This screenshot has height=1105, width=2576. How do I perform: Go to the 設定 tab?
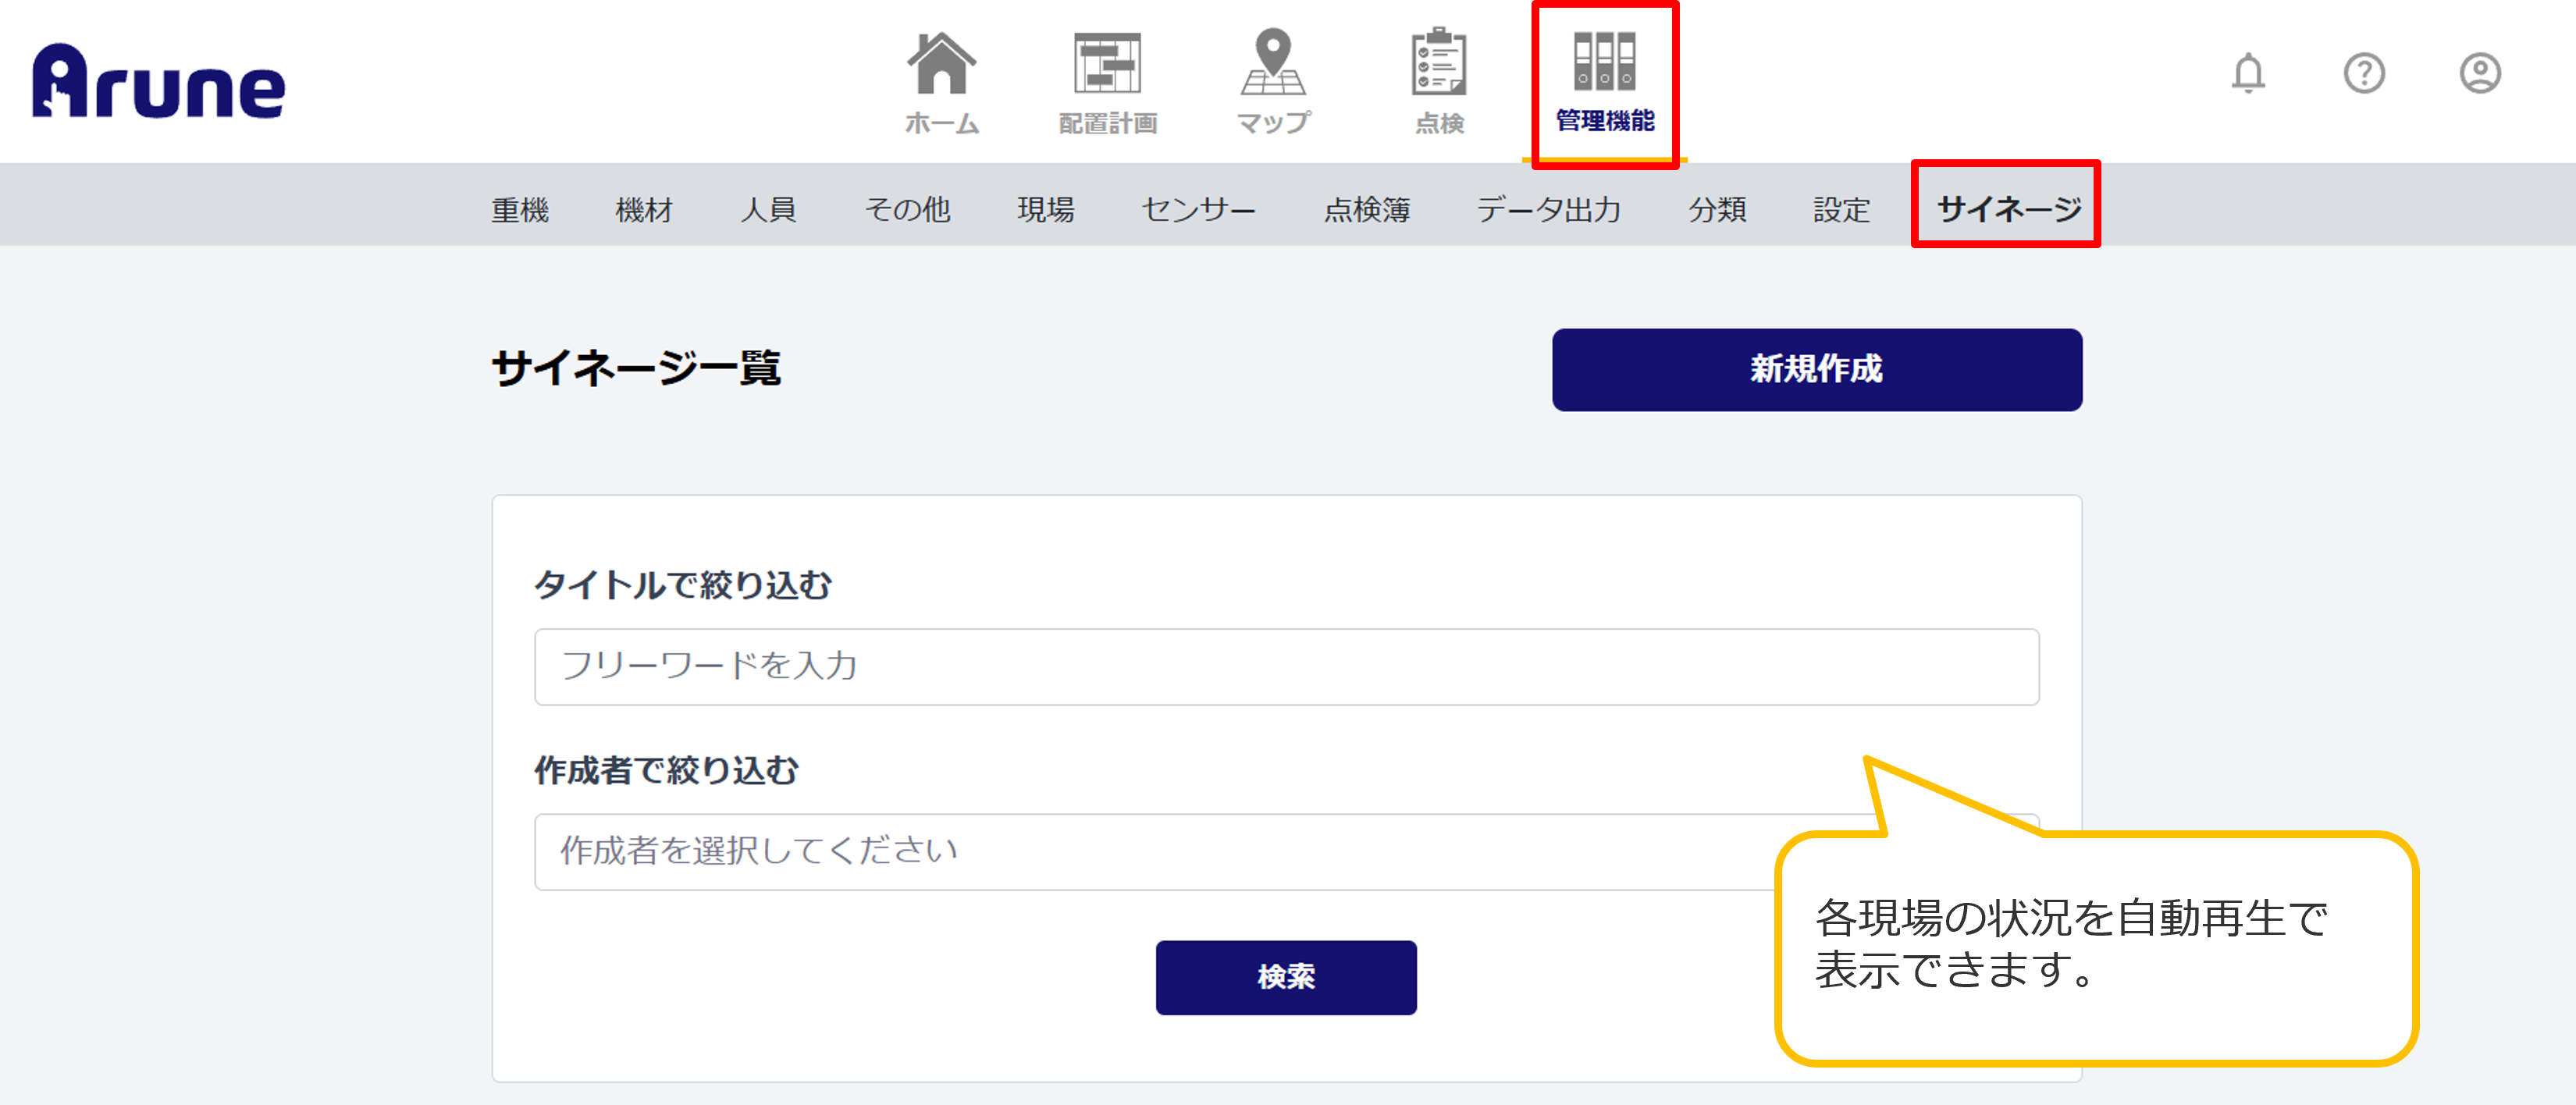(1841, 209)
